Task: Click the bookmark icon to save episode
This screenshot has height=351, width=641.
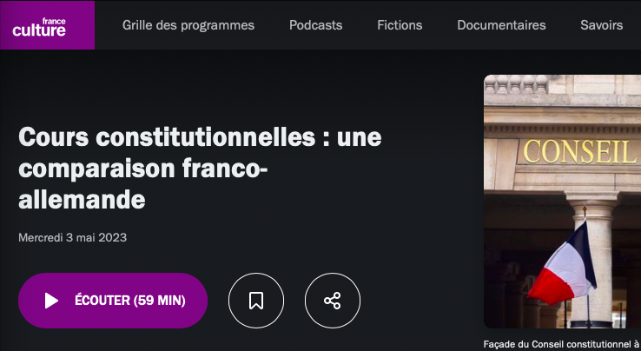Action: [256, 301]
